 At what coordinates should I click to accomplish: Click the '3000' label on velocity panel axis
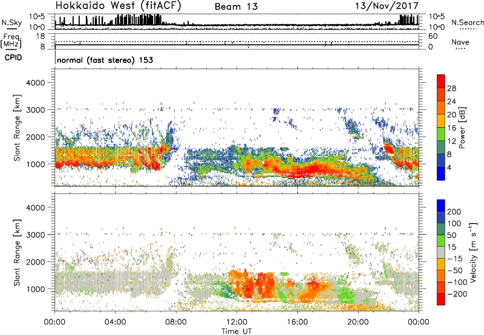click(35, 235)
